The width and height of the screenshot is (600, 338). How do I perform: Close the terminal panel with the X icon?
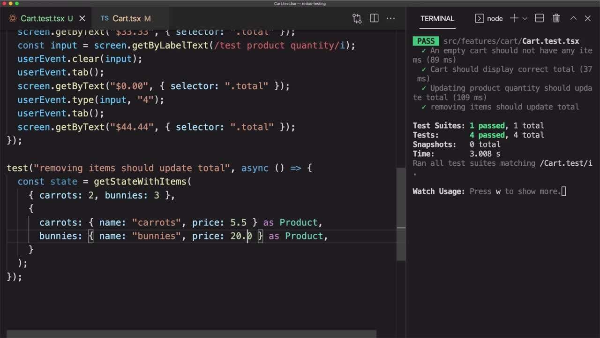(x=588, y=18)
